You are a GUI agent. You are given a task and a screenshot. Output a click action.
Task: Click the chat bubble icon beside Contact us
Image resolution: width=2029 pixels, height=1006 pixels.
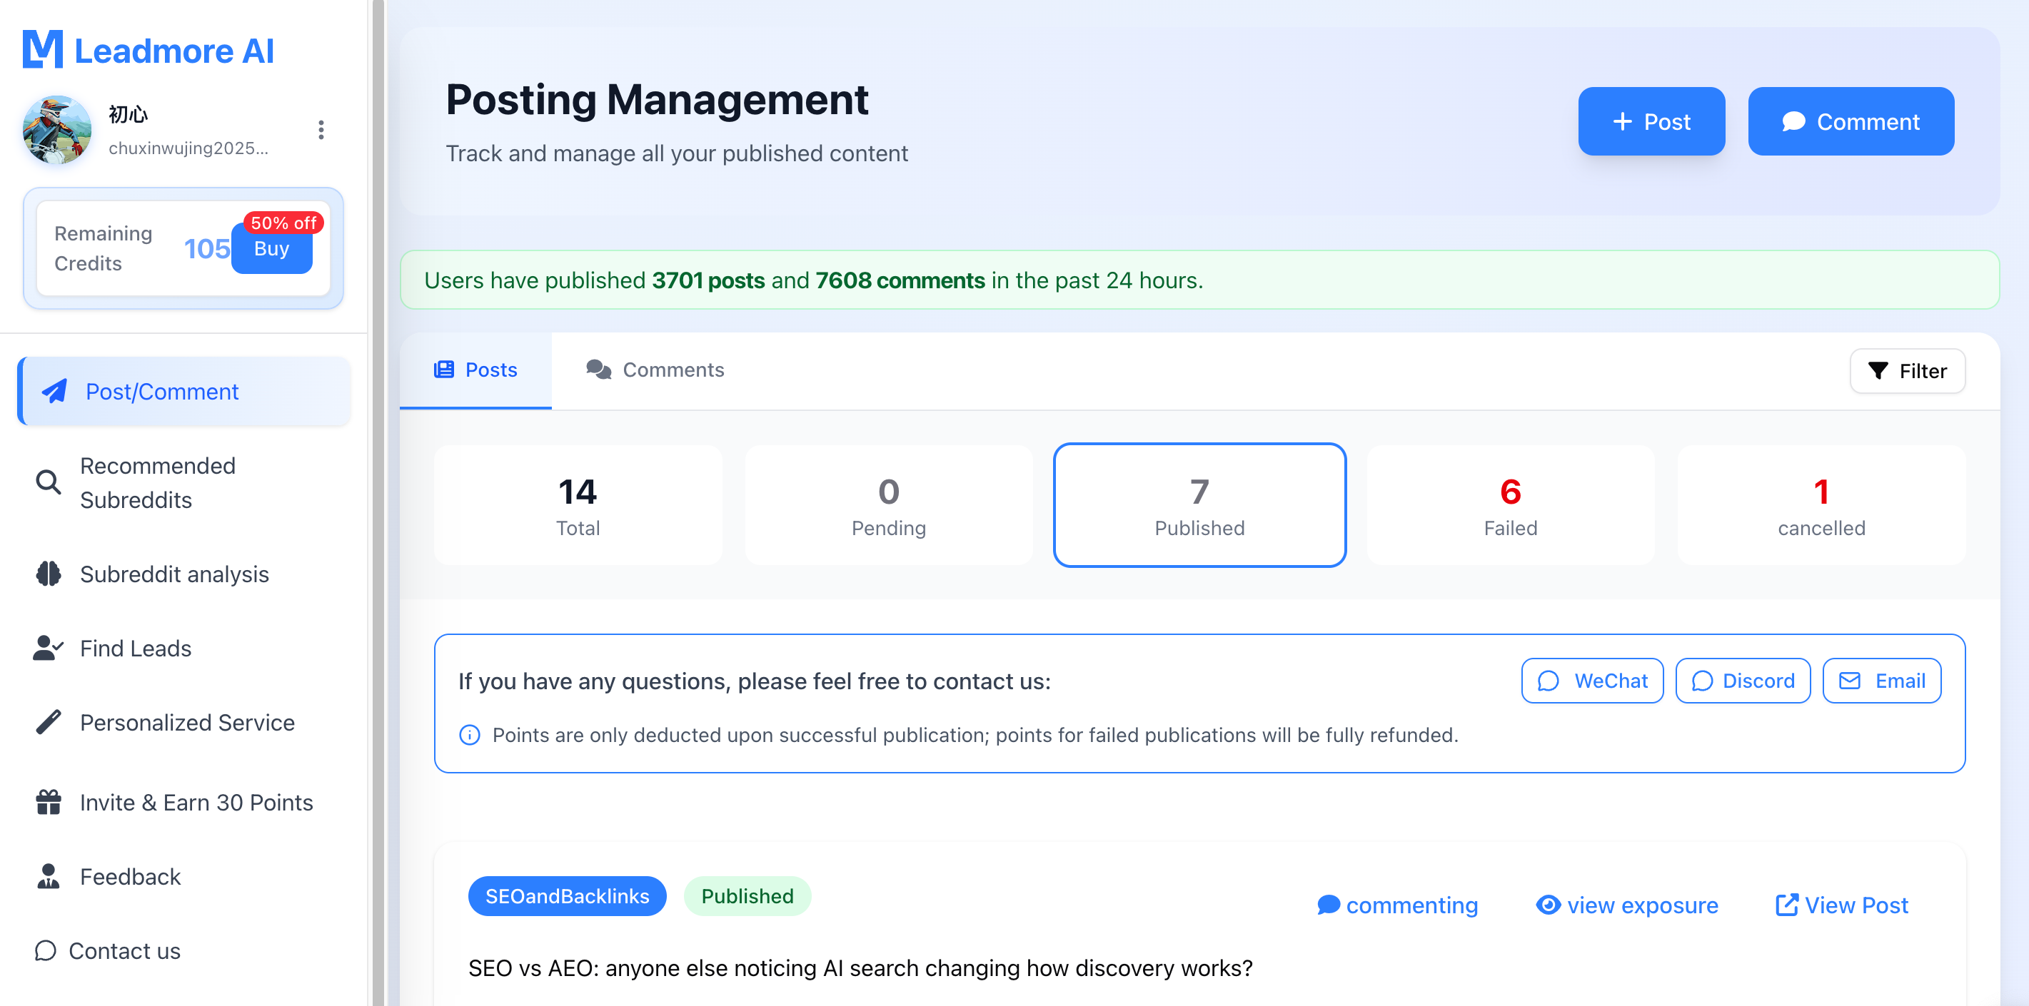click(46, 950)
